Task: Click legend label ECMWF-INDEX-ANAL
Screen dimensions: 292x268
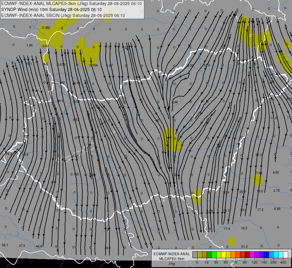Action: click(x=172, y=254)
